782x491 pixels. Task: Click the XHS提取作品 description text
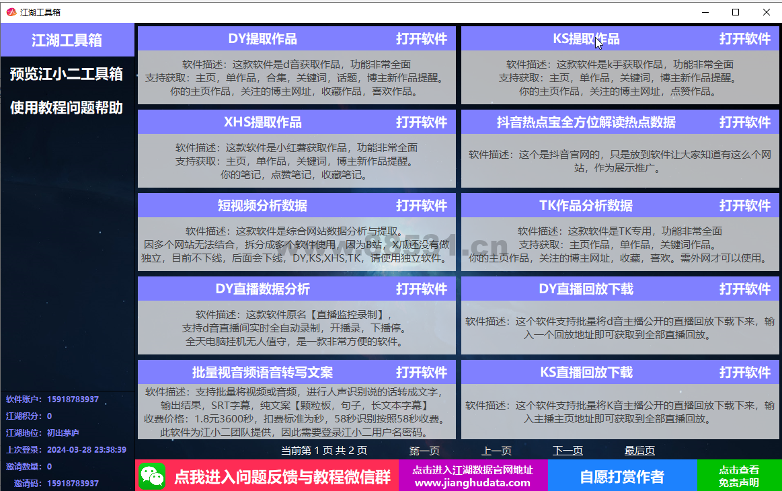[x=297, y=161]
